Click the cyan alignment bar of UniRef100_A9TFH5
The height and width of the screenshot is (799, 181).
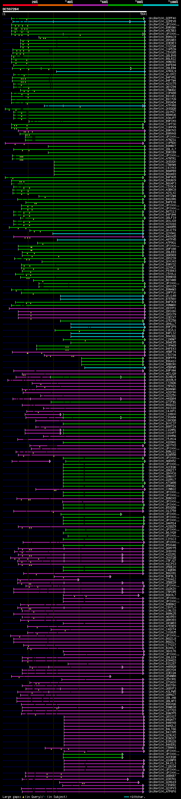click(x=101, y=240)
